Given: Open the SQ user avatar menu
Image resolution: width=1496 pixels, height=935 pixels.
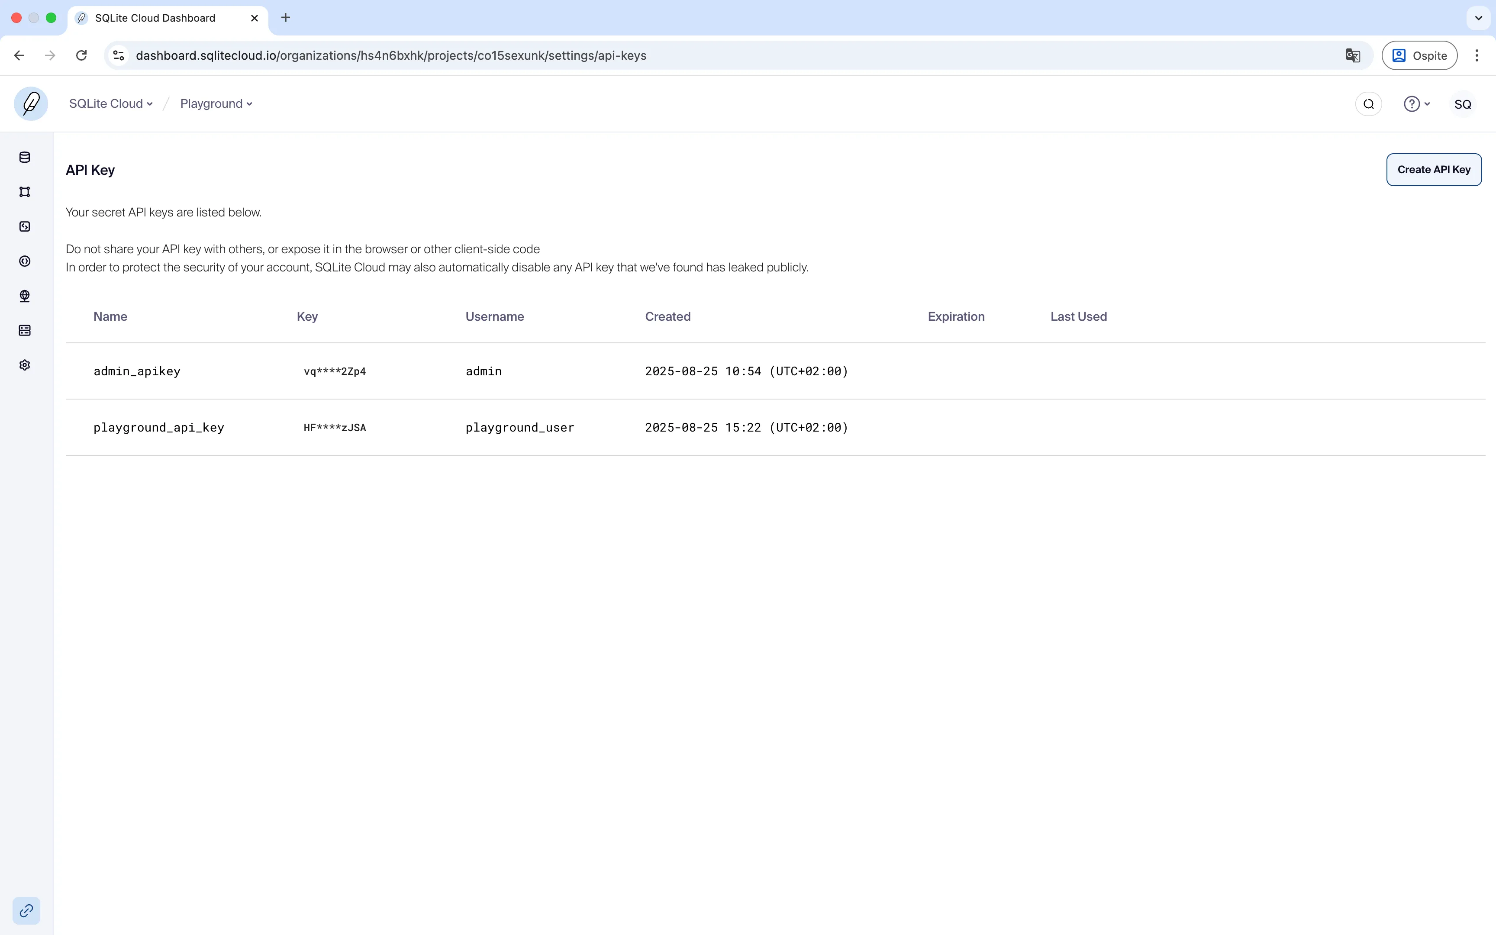Looking at the screenshot, I should pos(1462,104).
